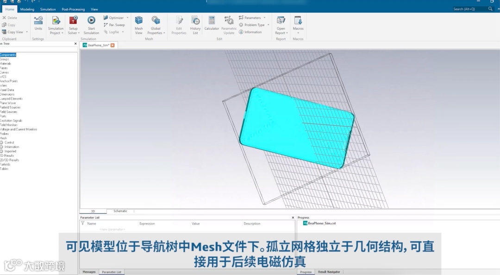Open the Simulation ribbon tab
Viewport: 500px width, 275px height.
[48, 9]
